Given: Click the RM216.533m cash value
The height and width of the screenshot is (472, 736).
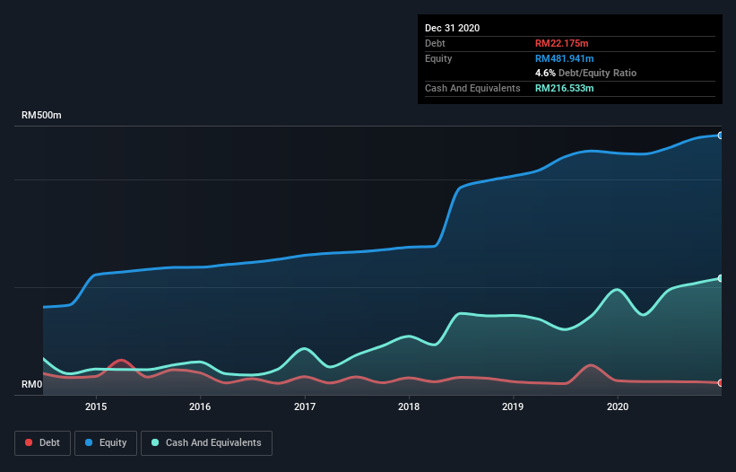Looking at the screenshot, I should 564,88.
